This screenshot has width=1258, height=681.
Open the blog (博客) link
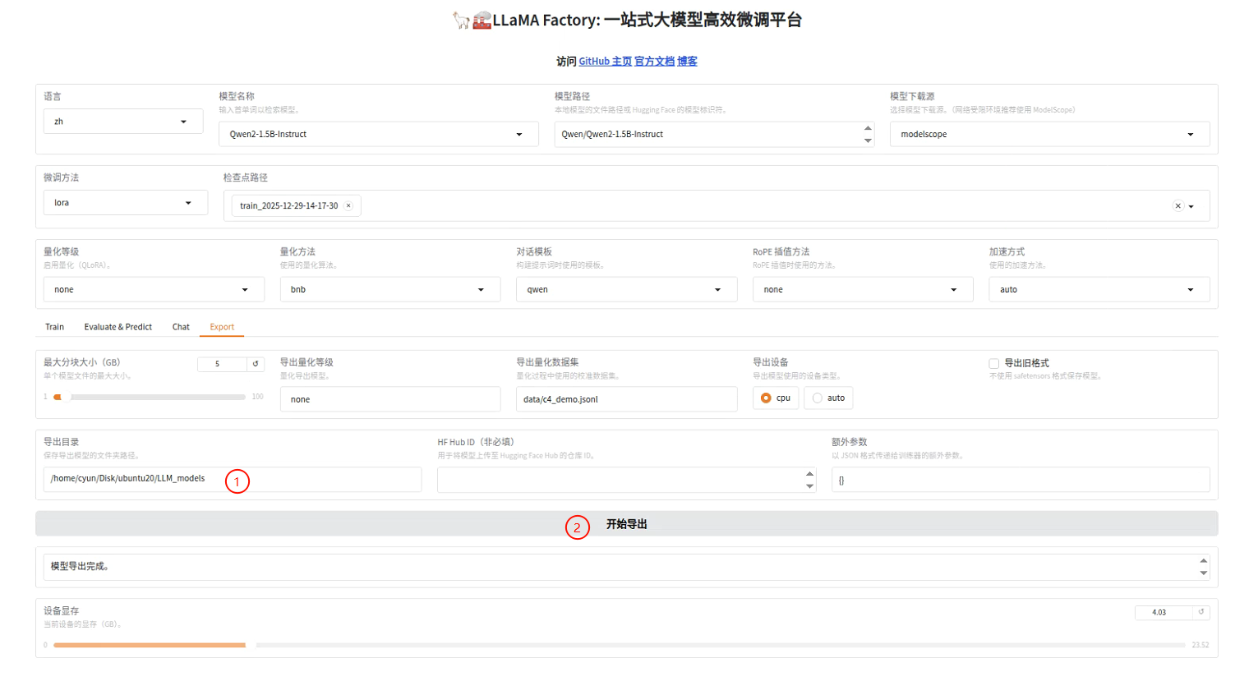point(687,62)
